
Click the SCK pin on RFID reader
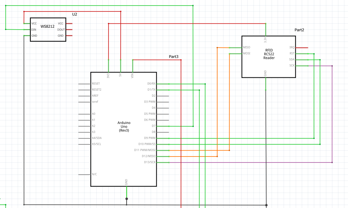292,66
